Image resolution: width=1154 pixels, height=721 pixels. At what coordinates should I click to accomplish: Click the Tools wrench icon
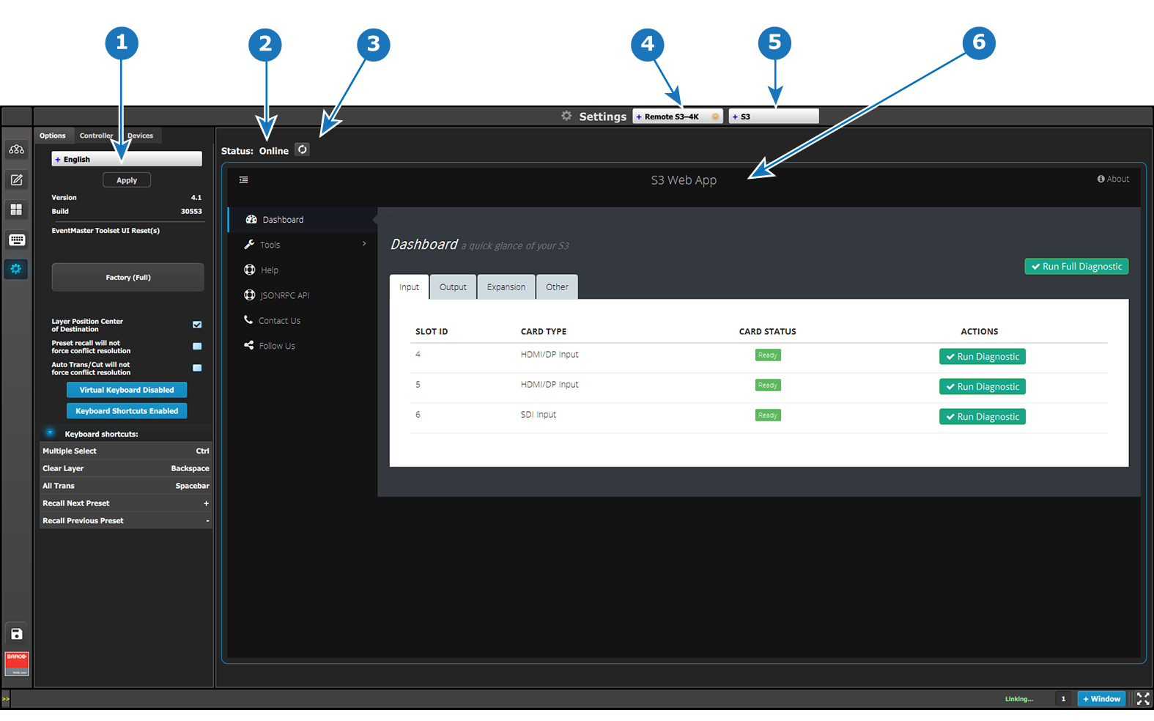pyautogui.click(x=249, y=245)
